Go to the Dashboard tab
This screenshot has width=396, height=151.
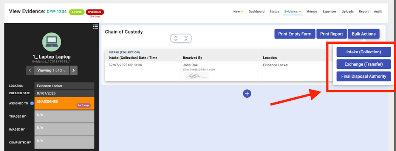(257, 11)
